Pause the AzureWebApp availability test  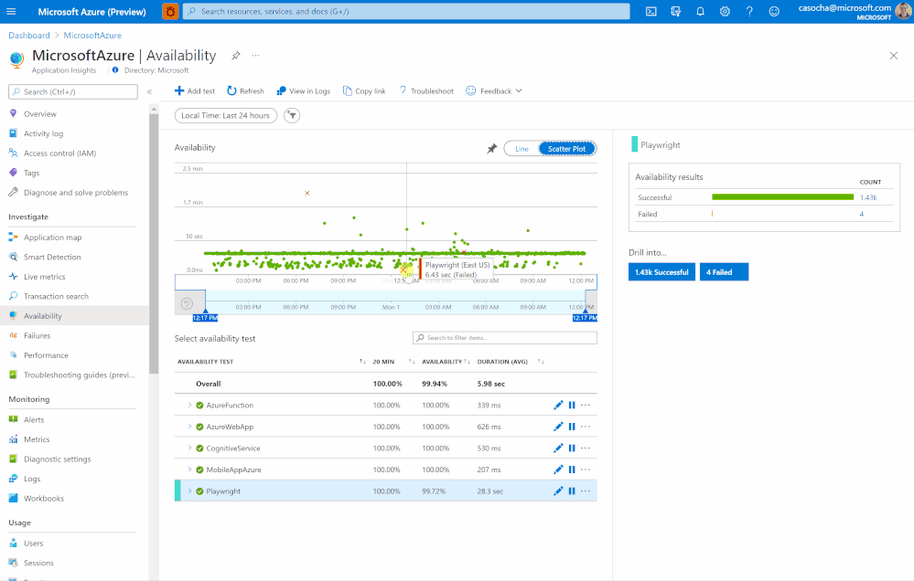click(572, 427)
